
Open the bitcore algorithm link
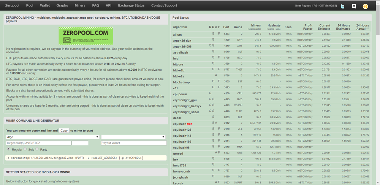point(178,65)
